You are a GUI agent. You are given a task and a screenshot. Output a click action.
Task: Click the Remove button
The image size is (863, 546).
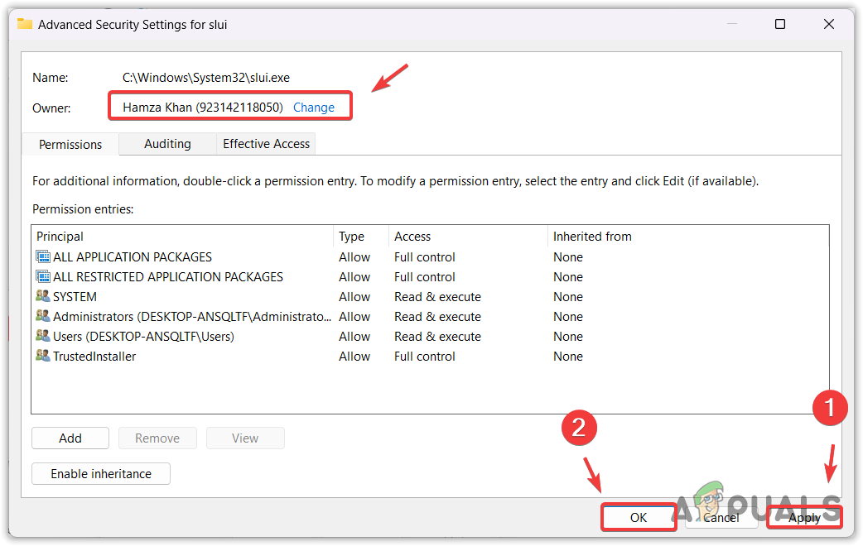pos(157,438)
